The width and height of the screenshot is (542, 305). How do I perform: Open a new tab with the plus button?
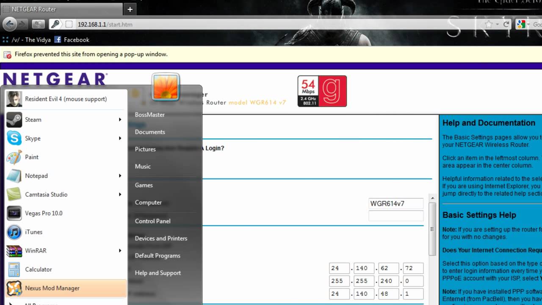pyautogui.click(x=130, y=9)
